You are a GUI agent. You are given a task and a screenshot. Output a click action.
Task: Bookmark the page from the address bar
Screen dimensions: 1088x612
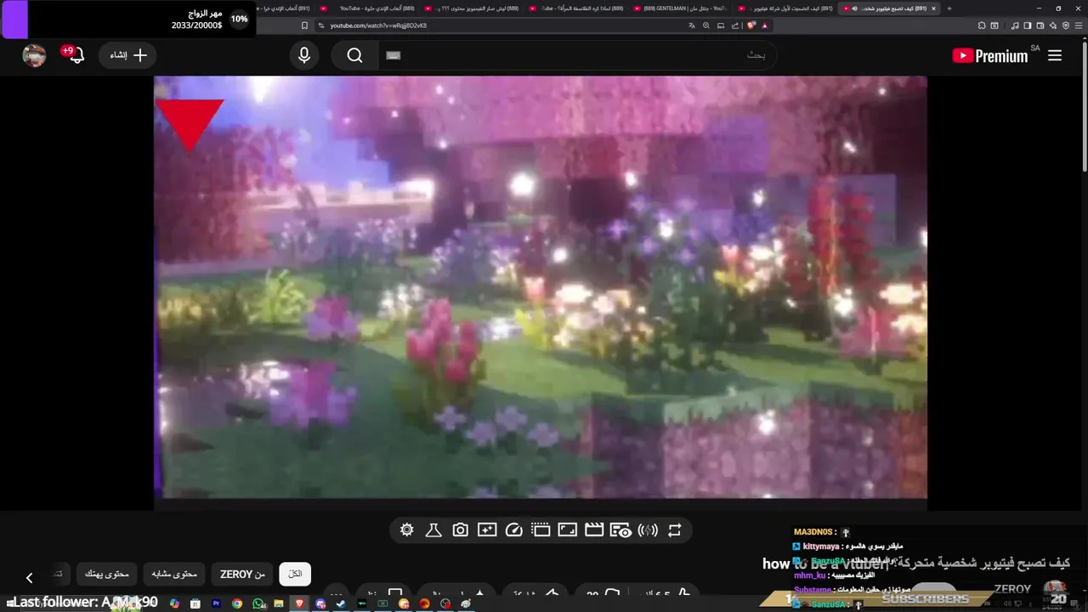pyautogui.click(x=304, y=25)
